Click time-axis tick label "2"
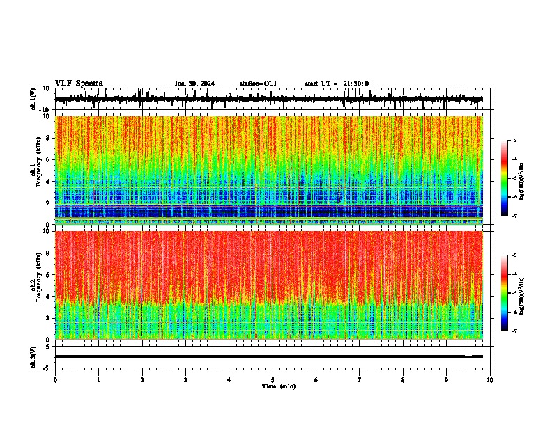This screenshot has width=552, height=426. coord(142,380)
